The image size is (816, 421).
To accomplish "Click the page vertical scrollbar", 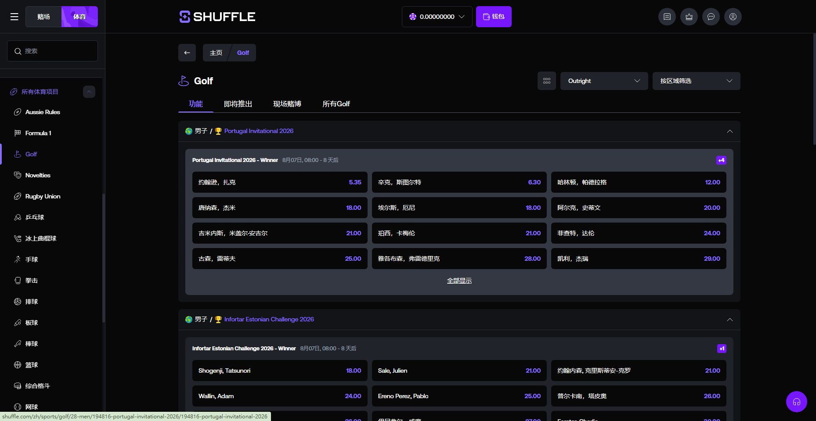I will tap(814, 89).
